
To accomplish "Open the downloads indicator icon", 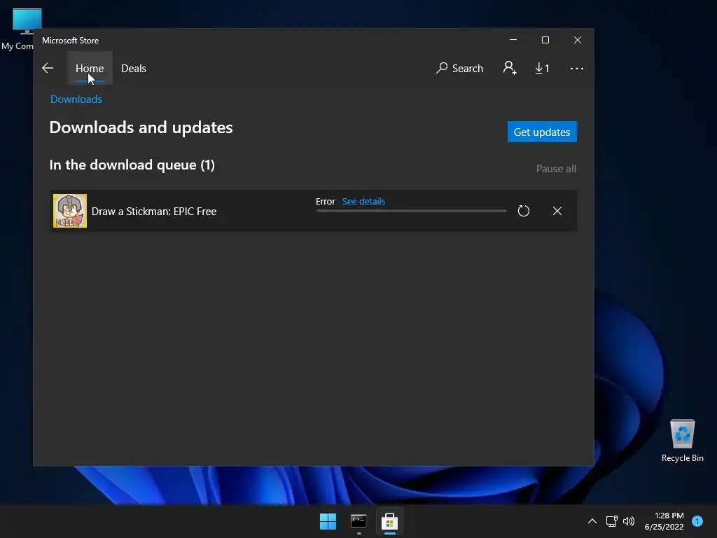I will point(543,68).
